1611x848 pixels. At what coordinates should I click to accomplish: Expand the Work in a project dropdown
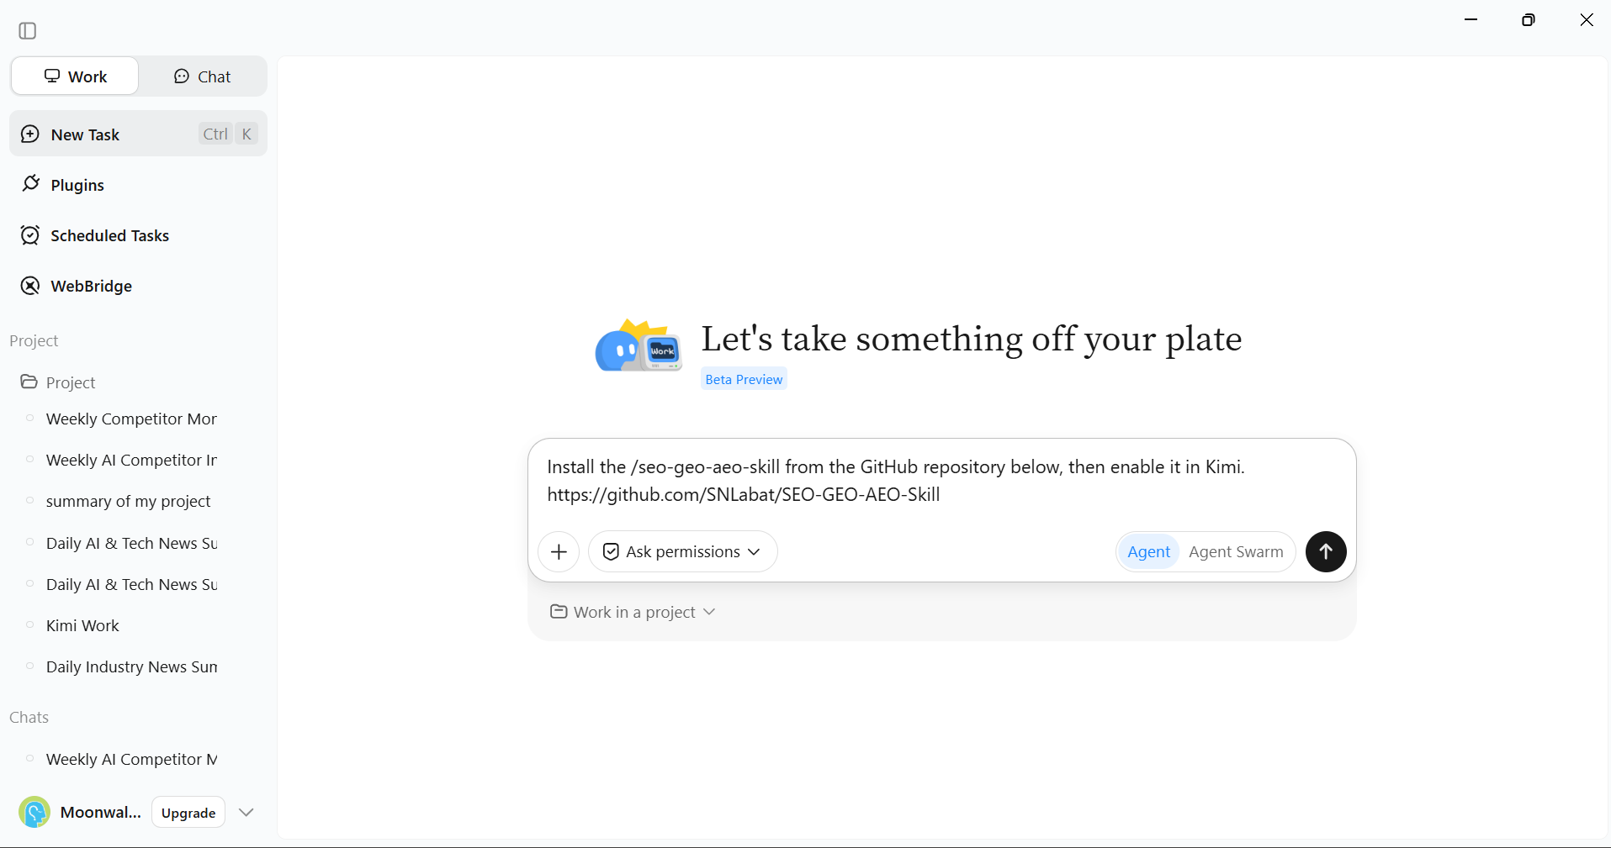[x=633, y=612]
